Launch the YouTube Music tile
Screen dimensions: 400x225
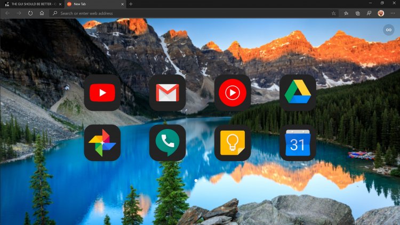pyautogui.click(x=233, y=93)
